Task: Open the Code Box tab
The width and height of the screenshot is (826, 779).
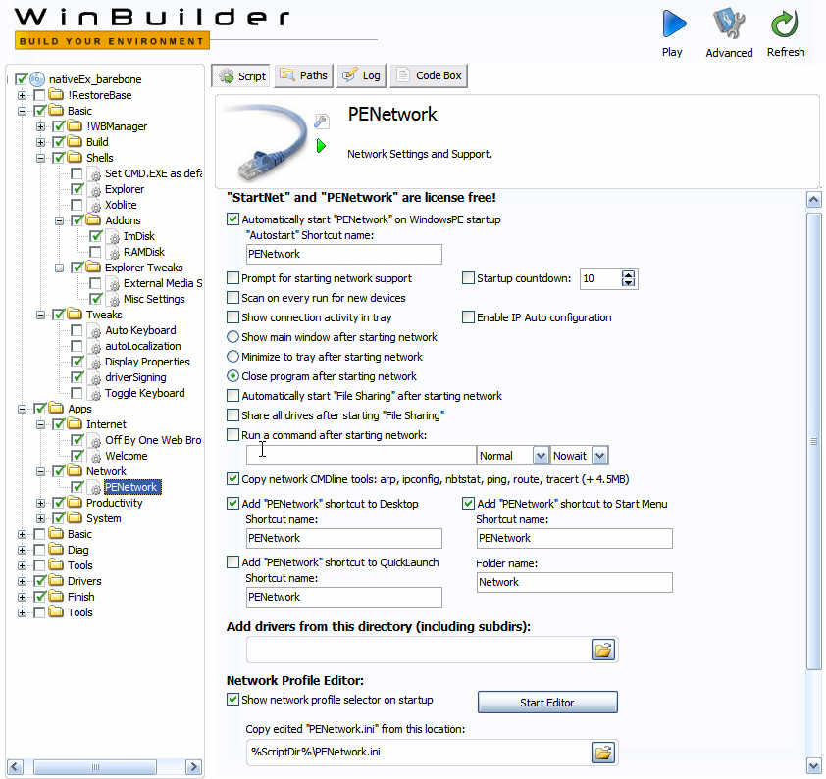Action: click(429, 75)
